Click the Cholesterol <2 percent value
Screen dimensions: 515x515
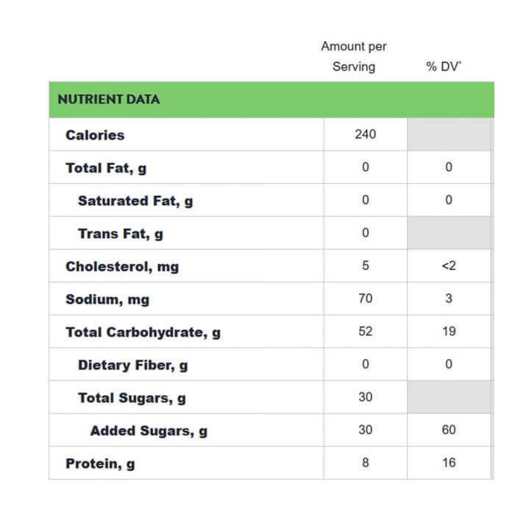click(449, 266)
